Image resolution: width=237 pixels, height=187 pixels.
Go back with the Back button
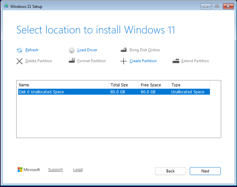170,171
